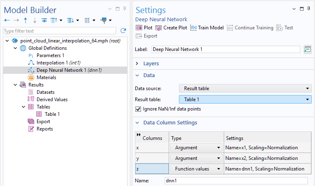315x186 pixels.
Task: Select Parameters 1 in the tree
Action: click(50, 55)
